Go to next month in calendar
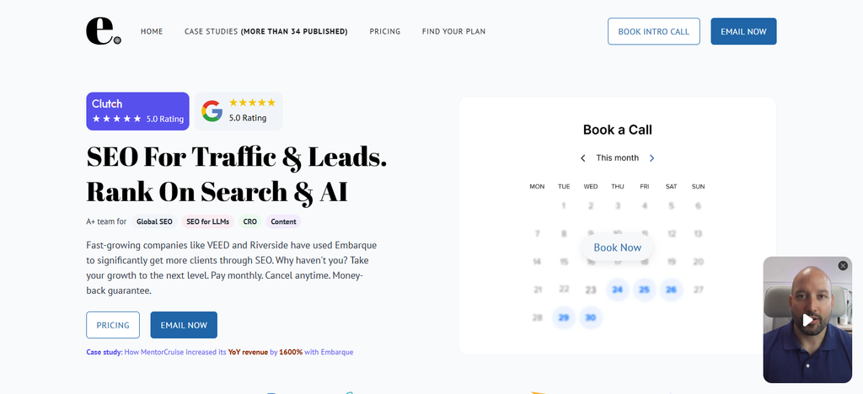This screenshot has width=863, height=394. click(651, 158)
